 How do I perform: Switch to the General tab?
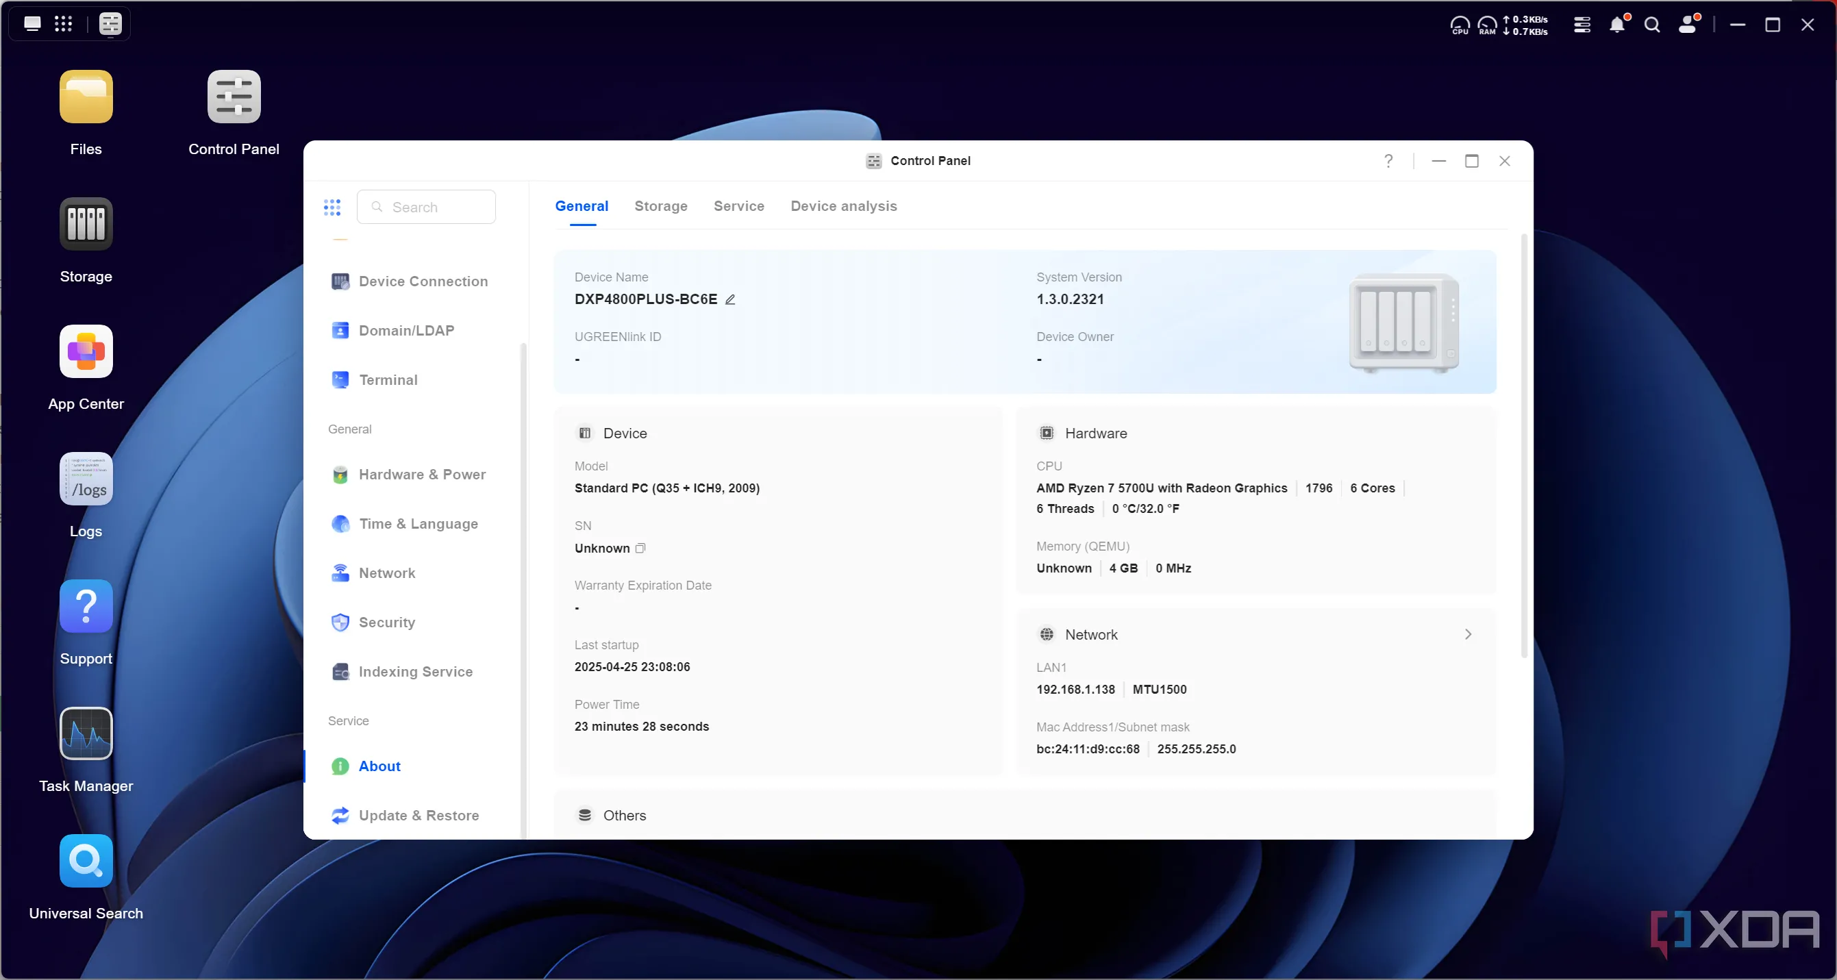point(582,206)
